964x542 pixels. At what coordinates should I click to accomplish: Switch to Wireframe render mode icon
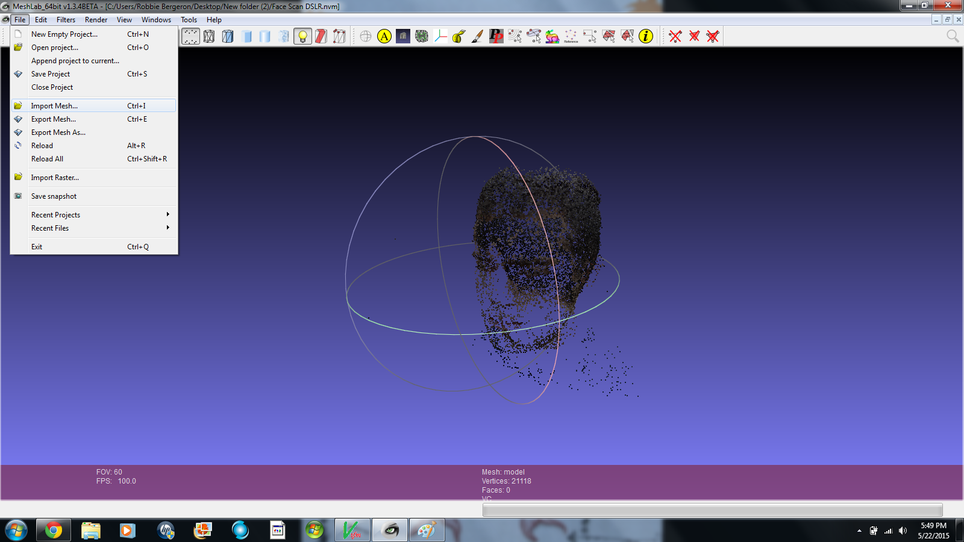click(209, 36)
